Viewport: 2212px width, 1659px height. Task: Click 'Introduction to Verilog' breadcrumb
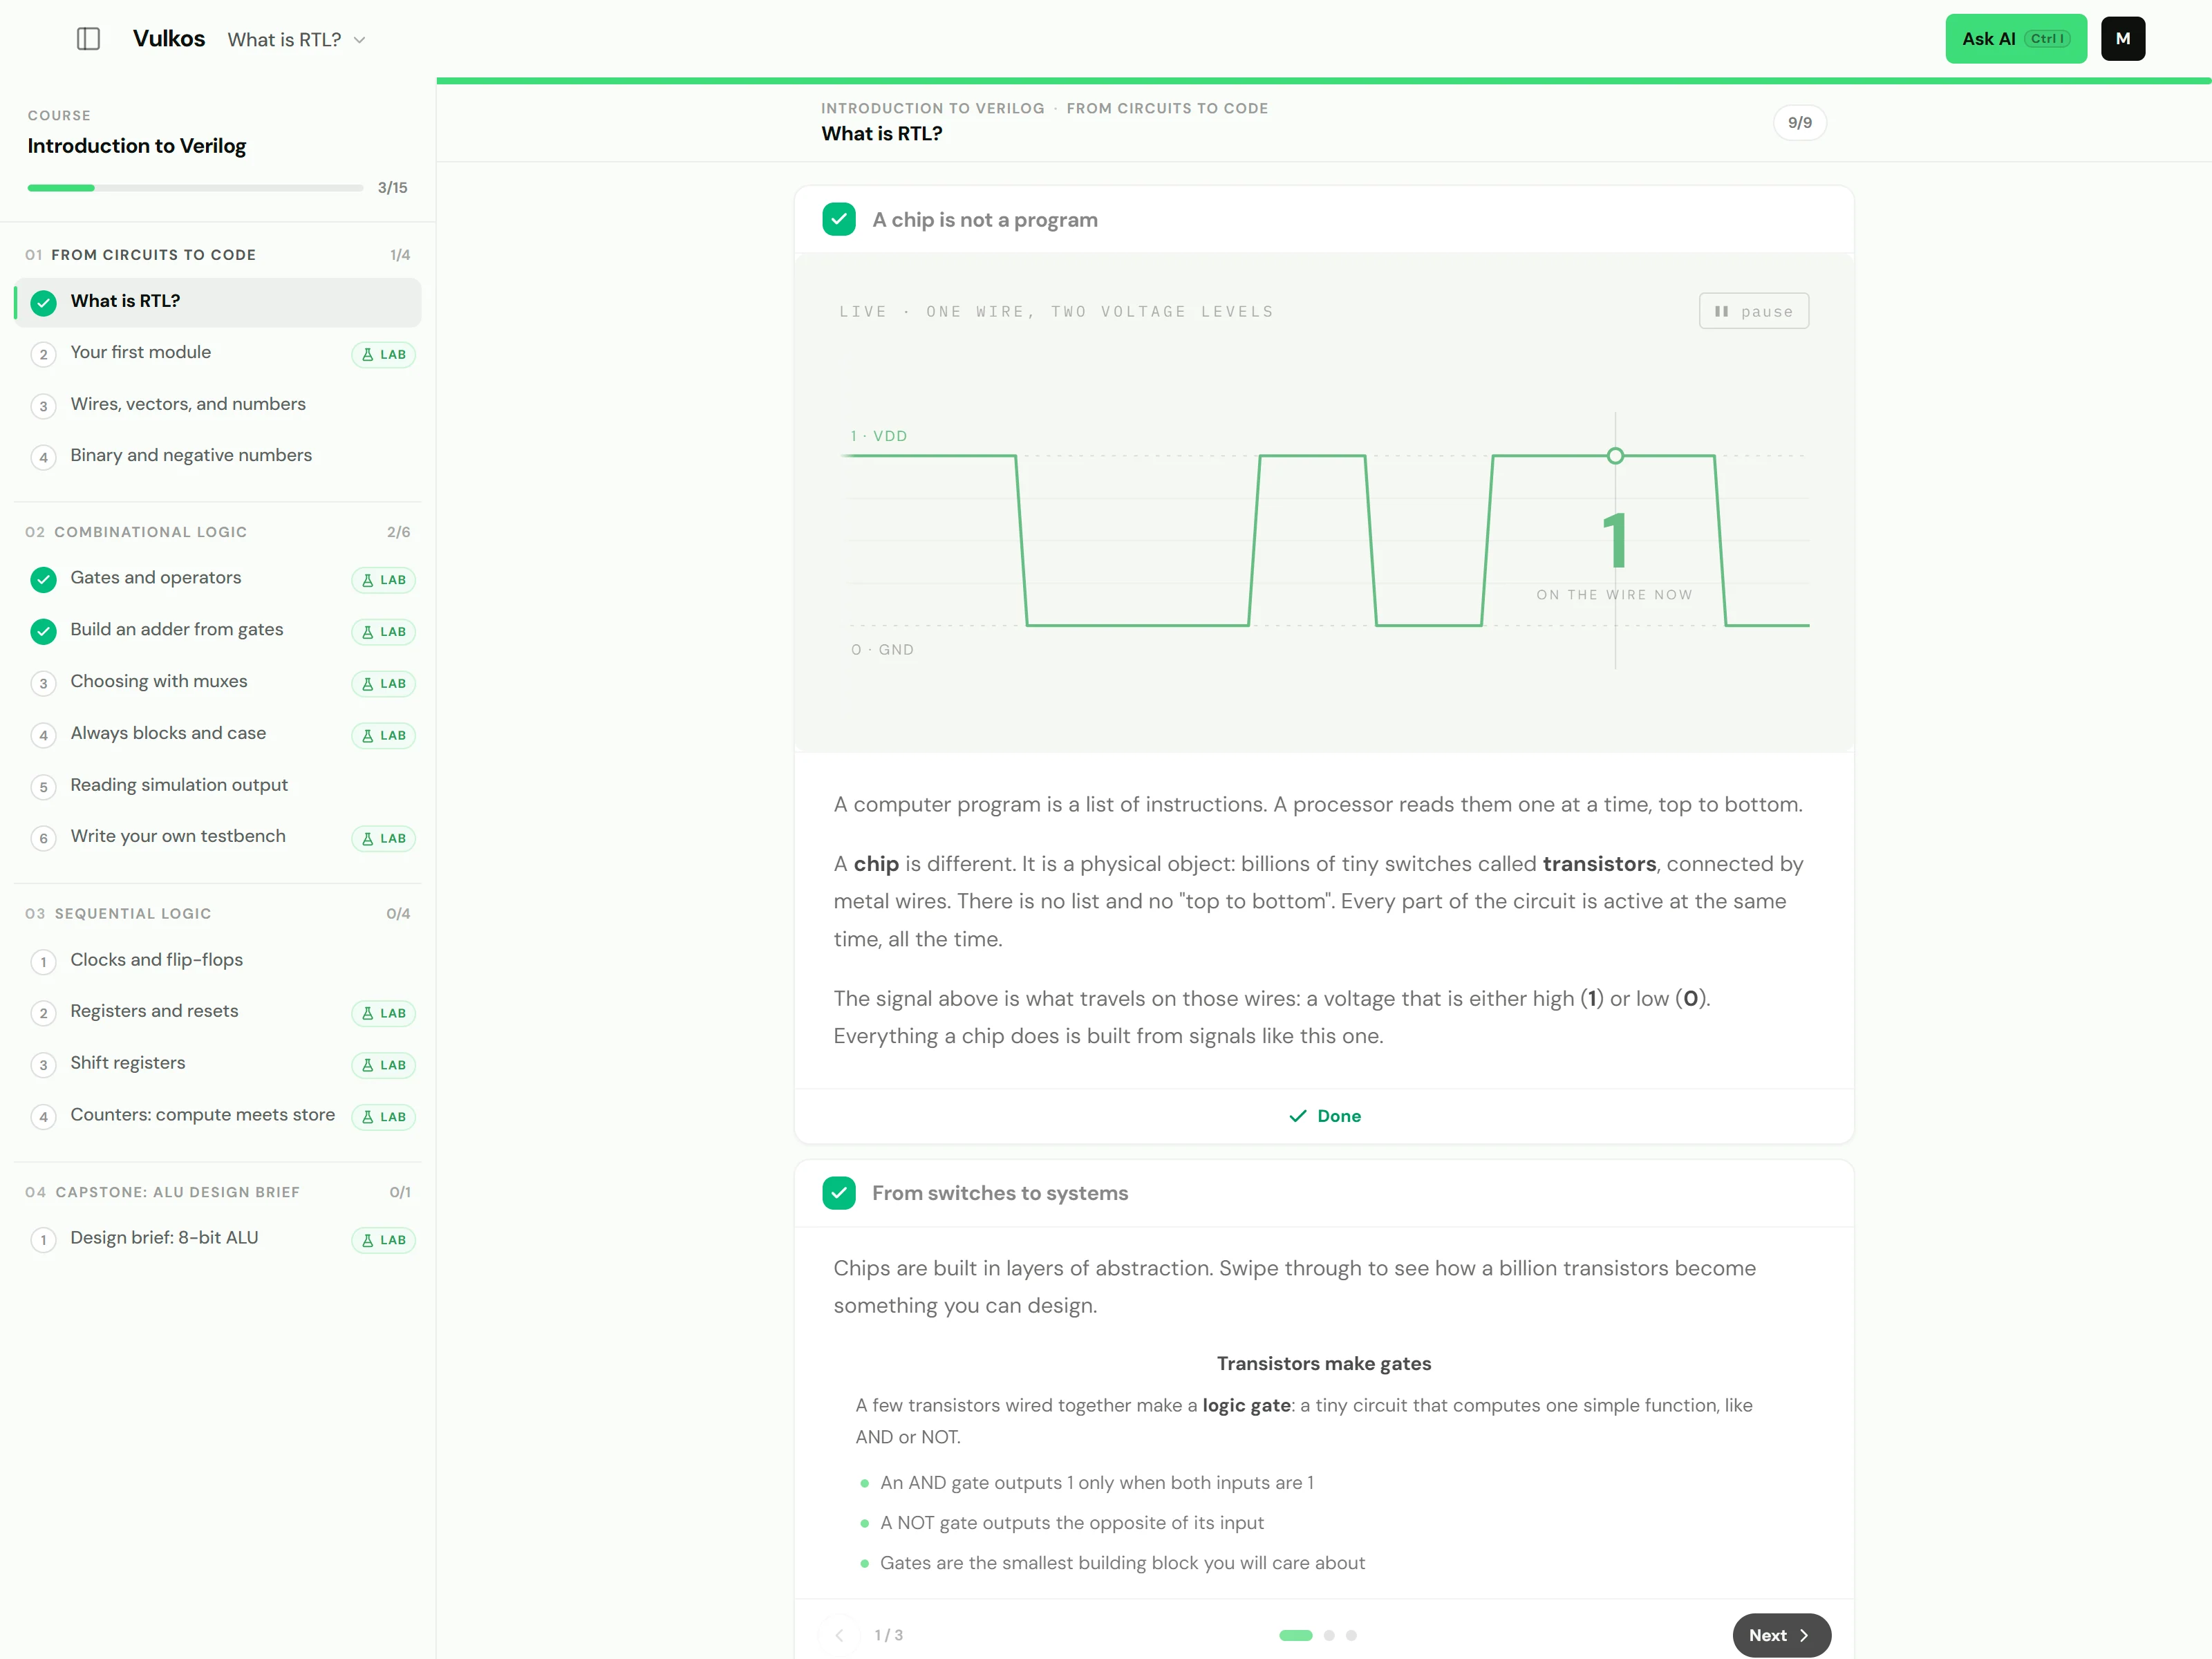[932, 108]
